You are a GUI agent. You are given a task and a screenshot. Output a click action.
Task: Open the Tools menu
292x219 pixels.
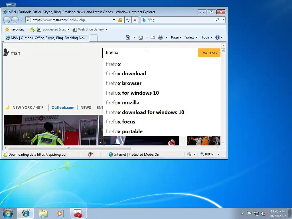point(207,37)
